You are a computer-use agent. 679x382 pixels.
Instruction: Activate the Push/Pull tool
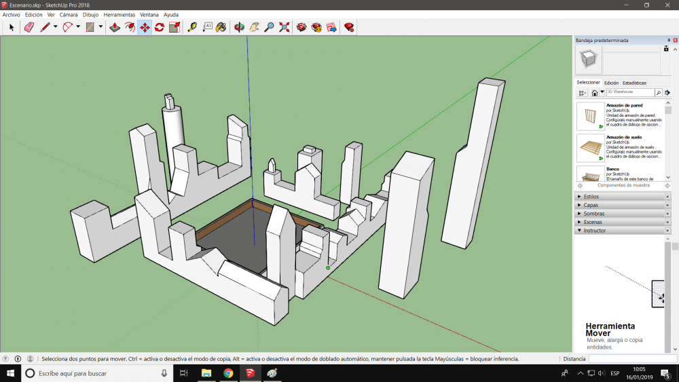[x=115, y=27]
